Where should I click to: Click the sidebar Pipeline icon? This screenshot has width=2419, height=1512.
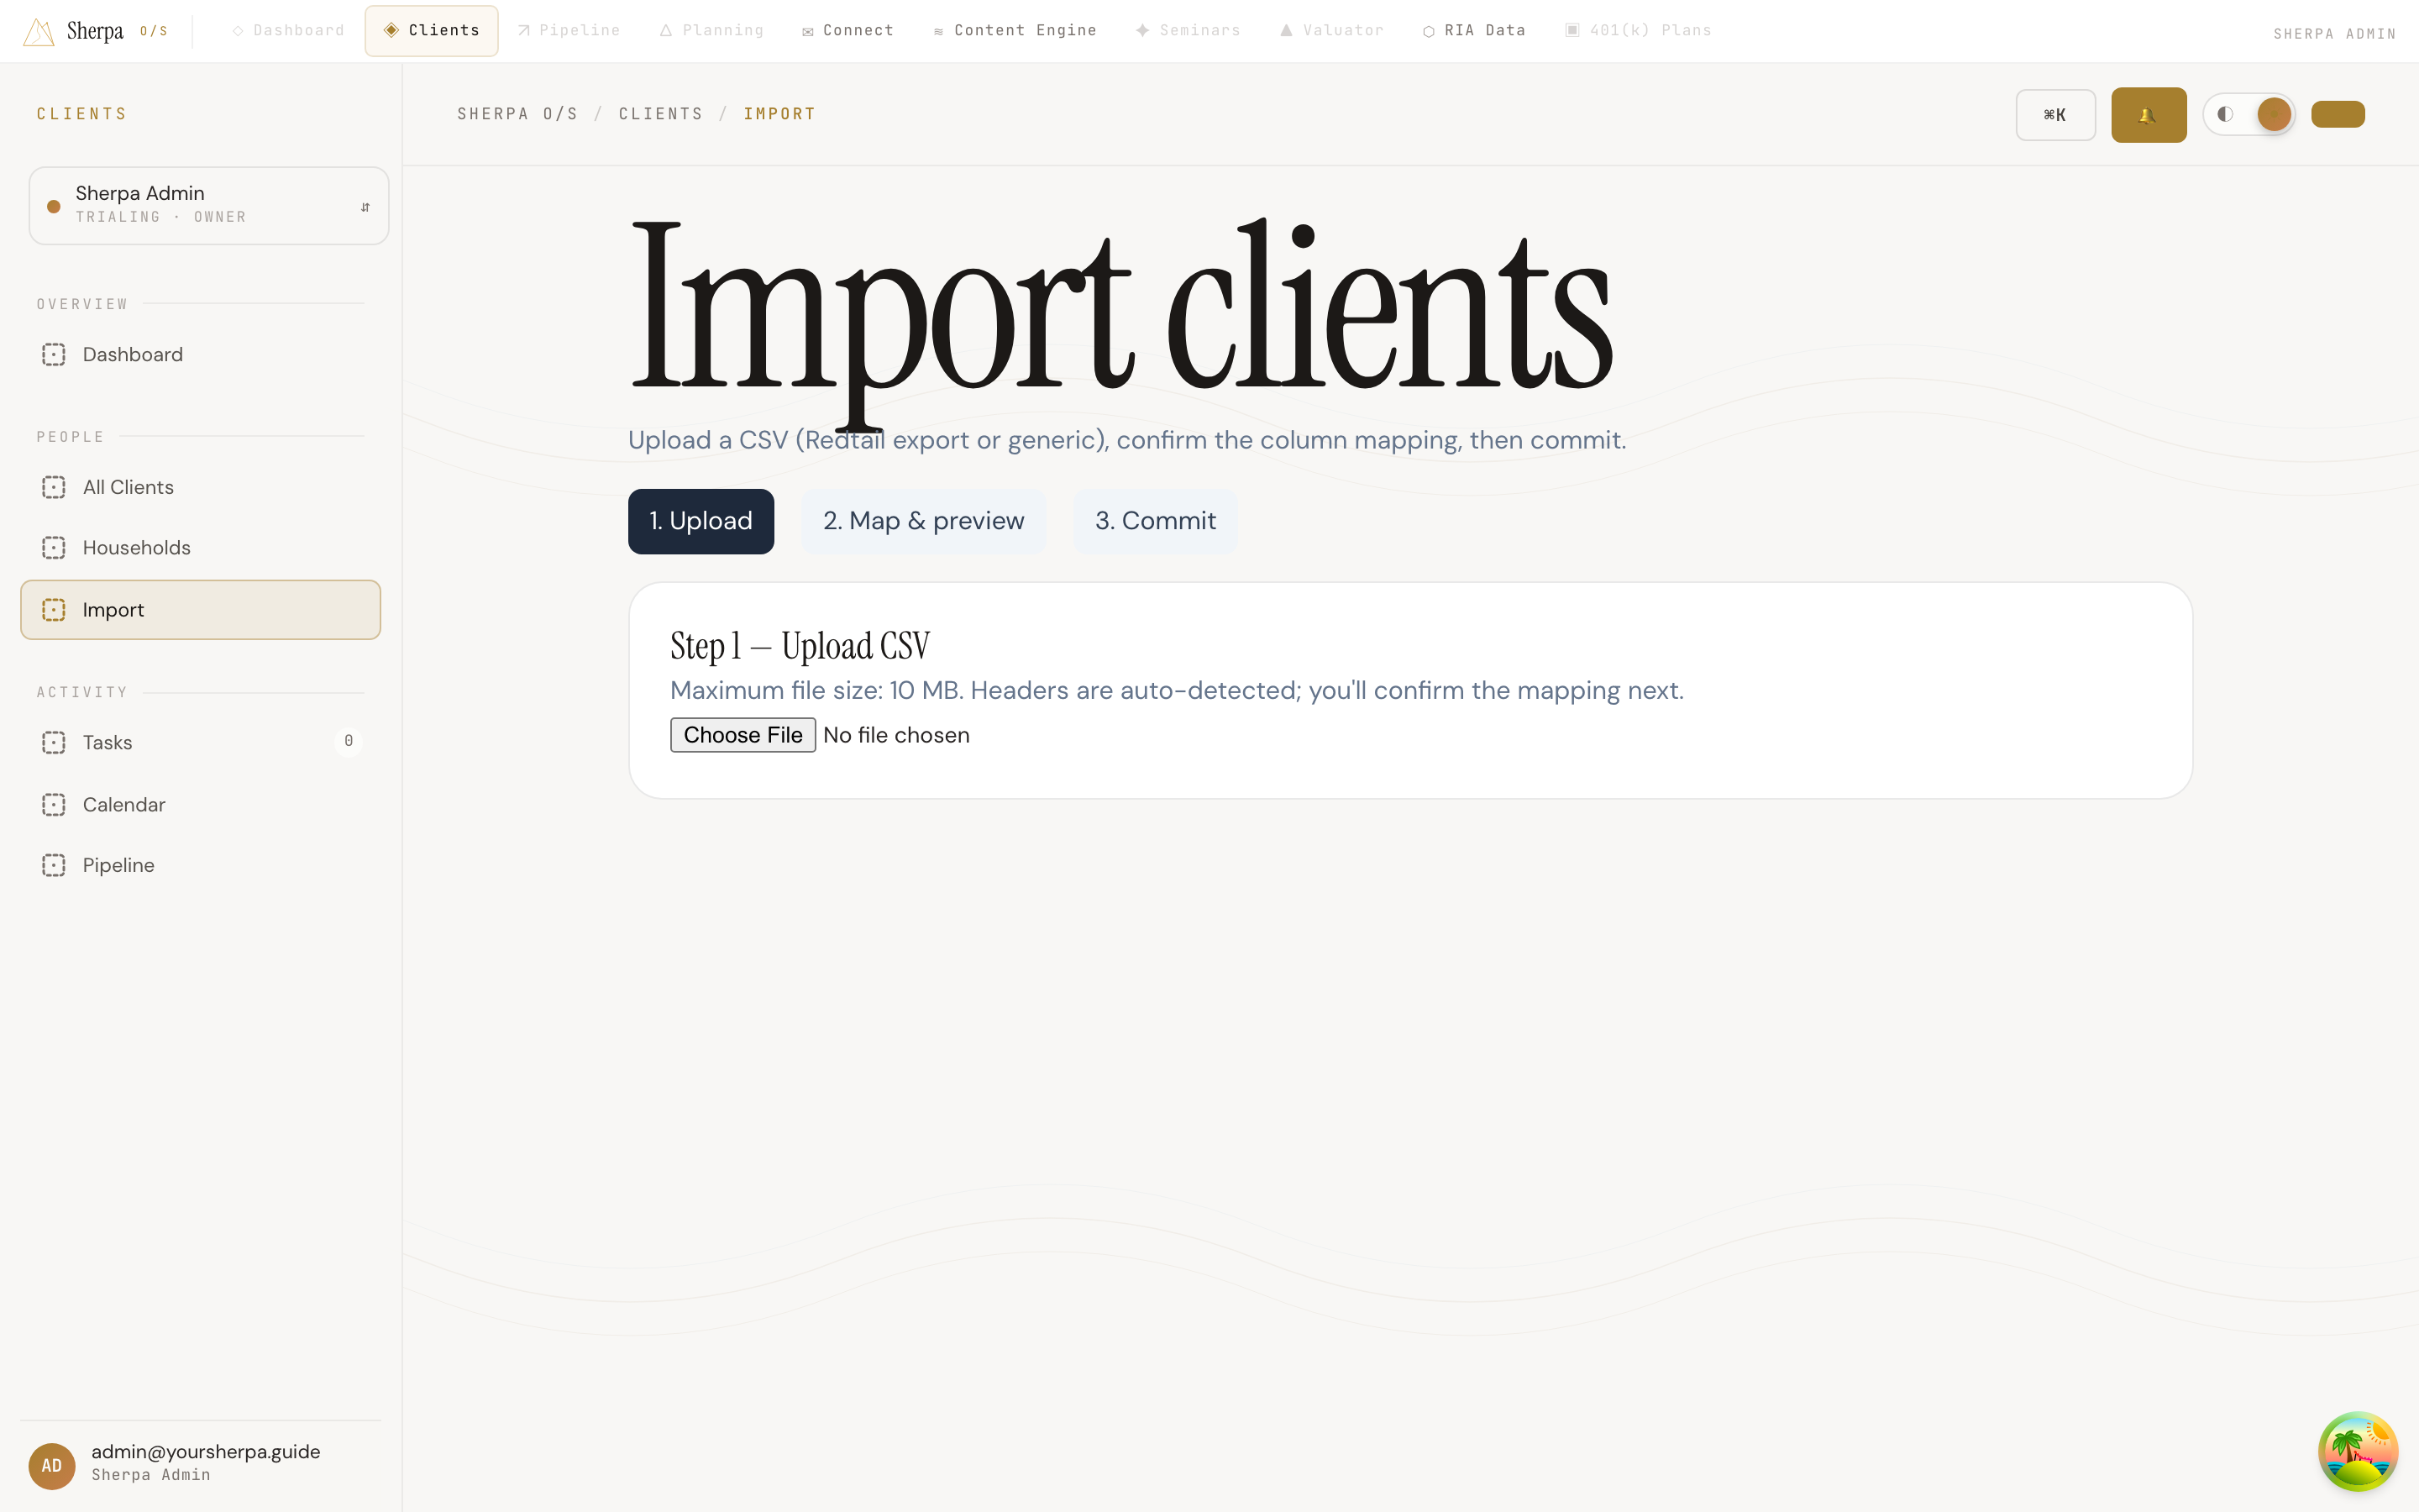(x=54, y=865)
